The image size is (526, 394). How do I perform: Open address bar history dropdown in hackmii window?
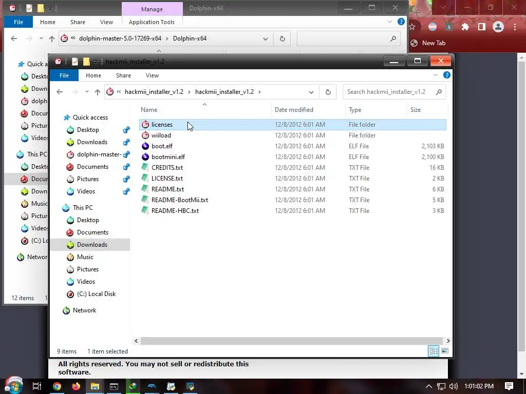311,92
